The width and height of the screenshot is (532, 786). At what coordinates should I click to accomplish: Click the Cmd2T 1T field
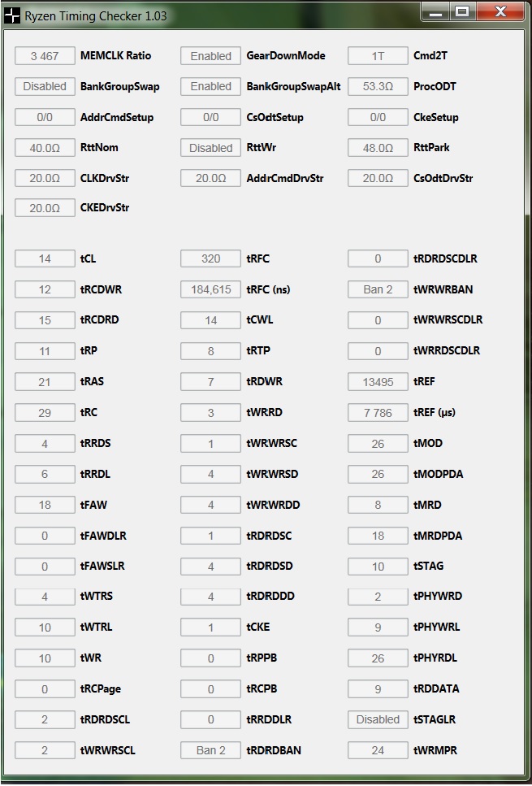click(378, 55)
